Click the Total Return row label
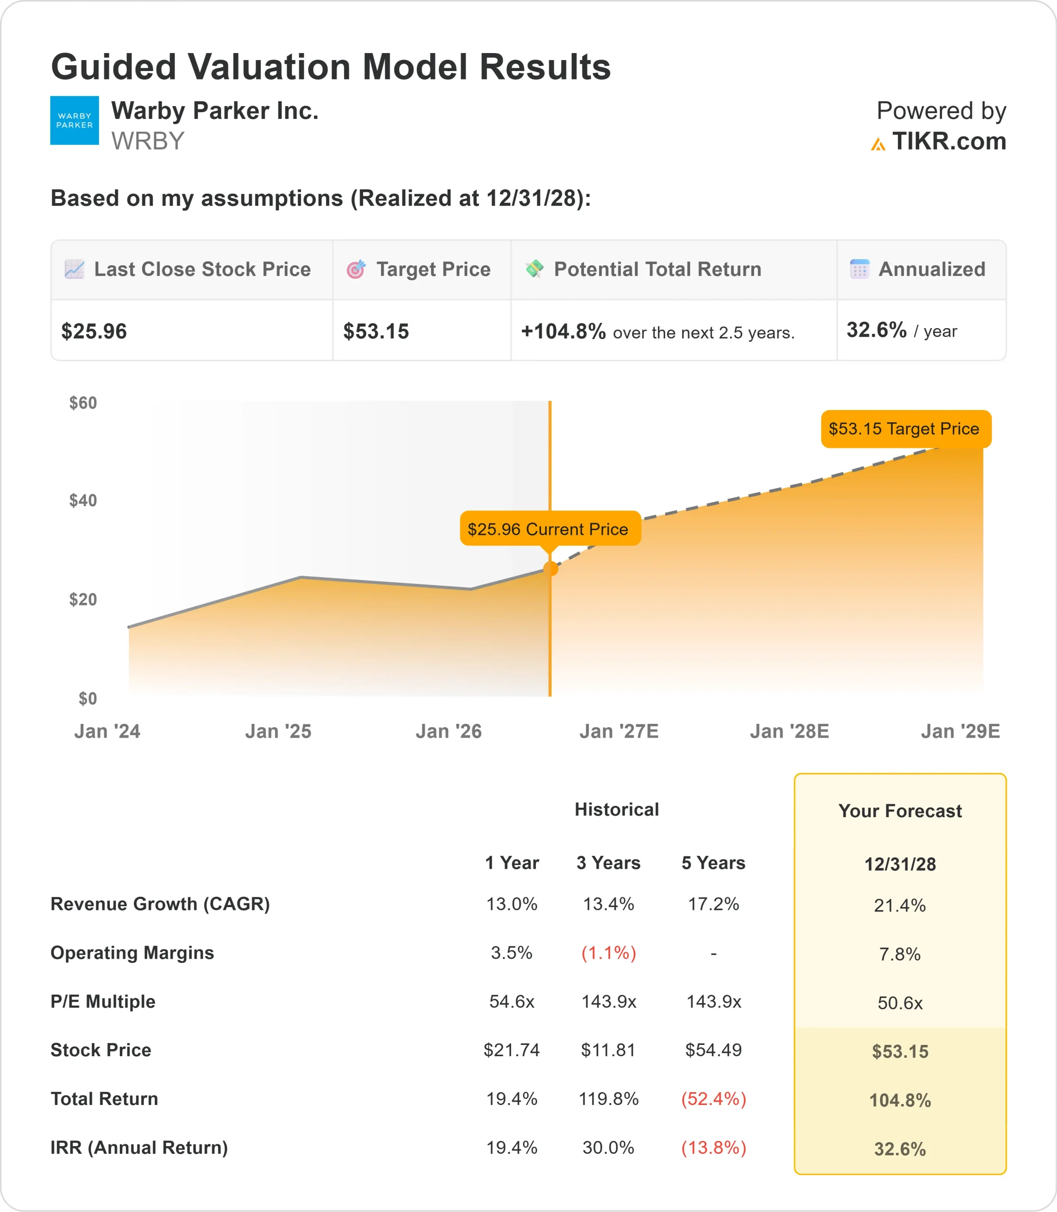 [x=105, y=1099]
